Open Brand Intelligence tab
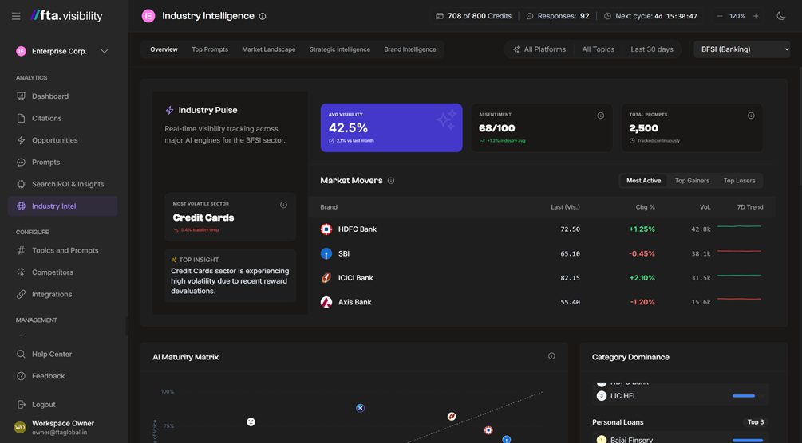 [x=409, y=49]
